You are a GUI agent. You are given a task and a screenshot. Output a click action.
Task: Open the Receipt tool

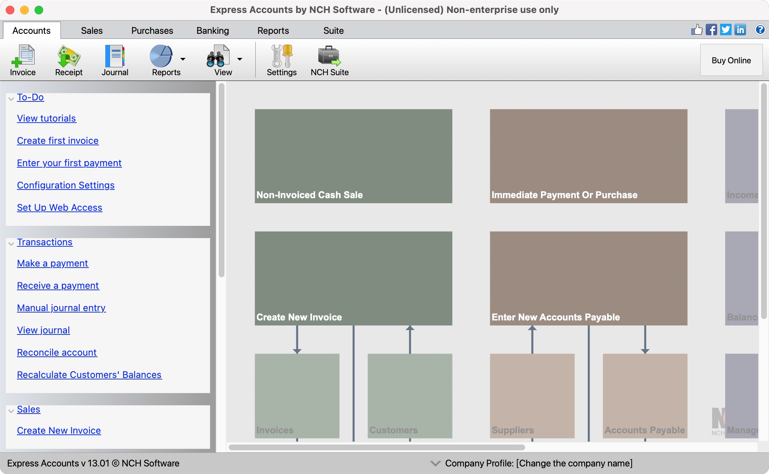click(69, 60)
